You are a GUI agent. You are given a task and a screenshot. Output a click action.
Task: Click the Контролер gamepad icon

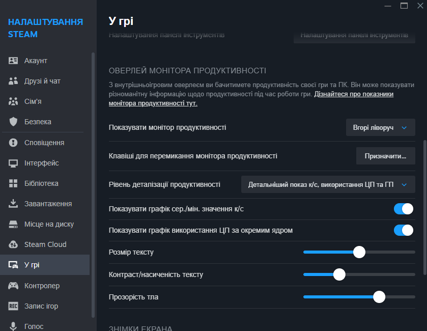(14, 286)
